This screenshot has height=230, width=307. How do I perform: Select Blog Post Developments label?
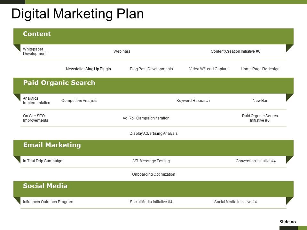(151, 69)
